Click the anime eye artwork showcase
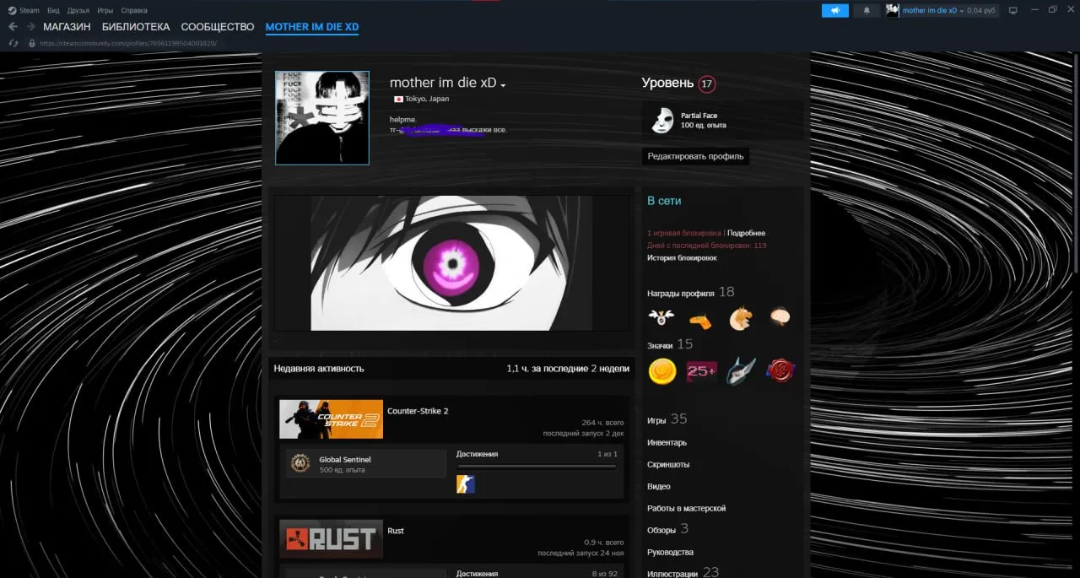1080x578 pixels. click(x=451, y=263)
